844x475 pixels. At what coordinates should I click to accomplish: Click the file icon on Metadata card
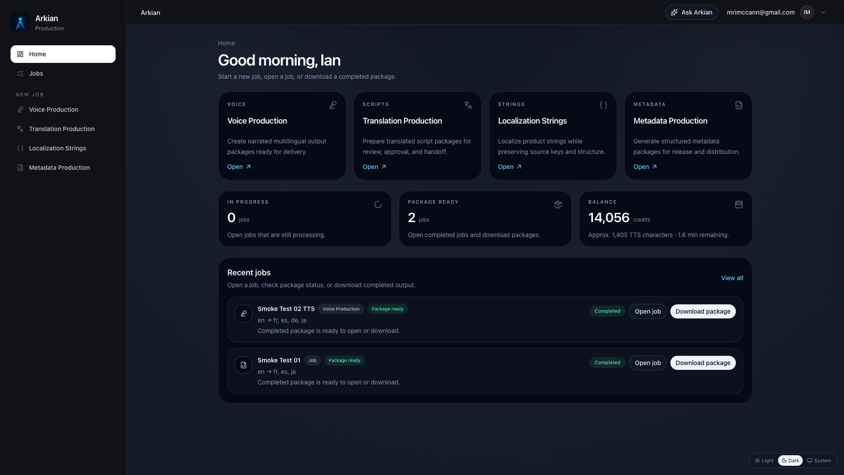[x=739, y=105]
